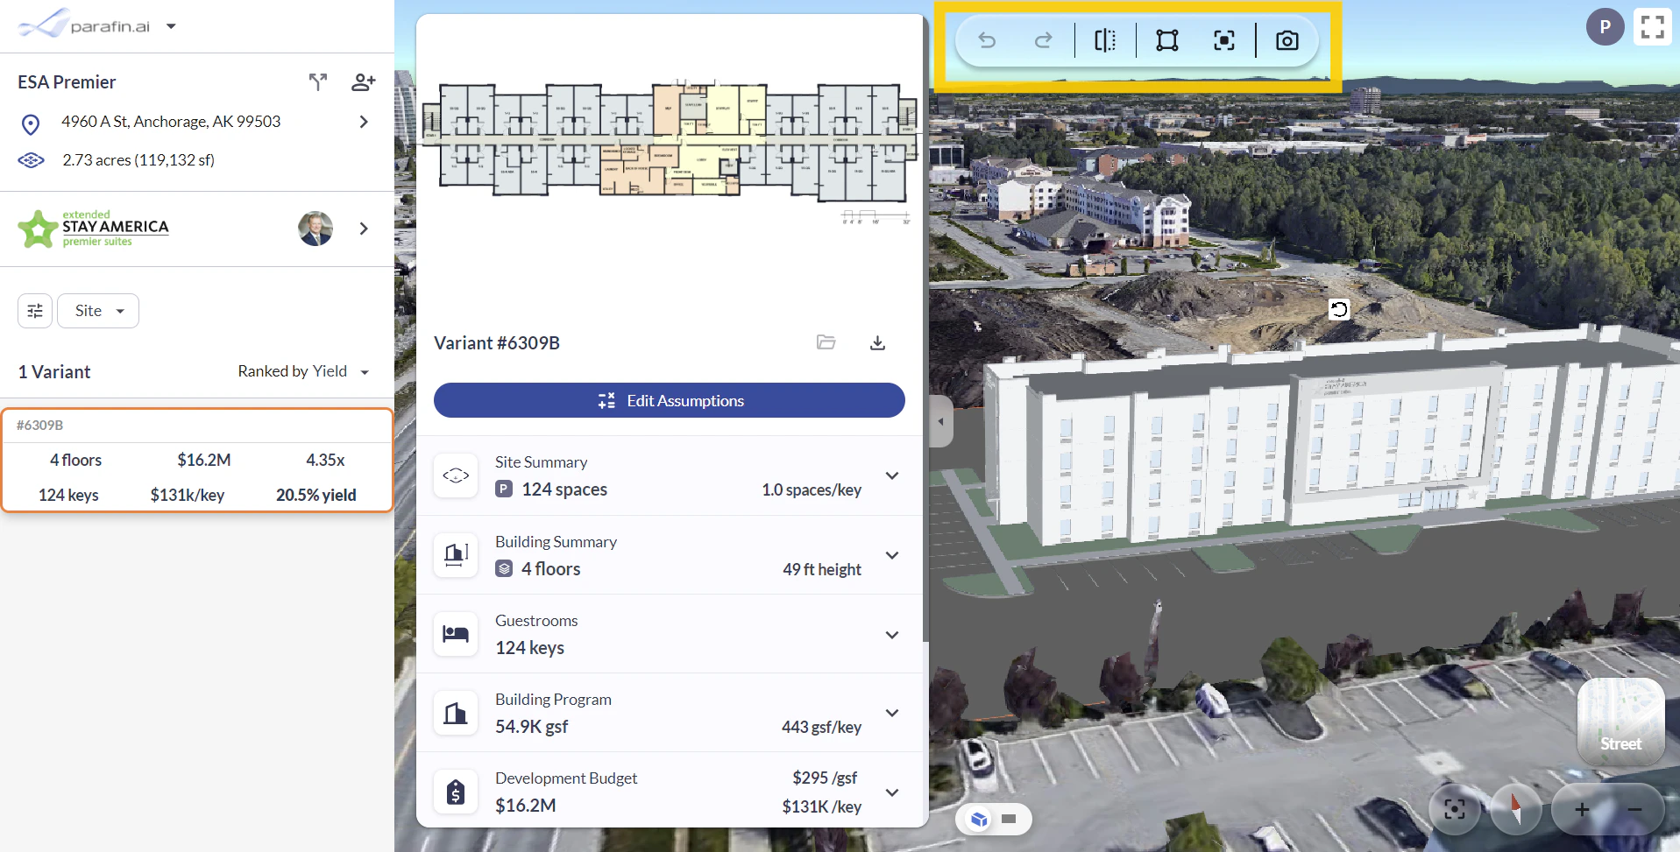Switch to 2D view with the flat toggle

pyautogui.click(x=1010, y=819)
